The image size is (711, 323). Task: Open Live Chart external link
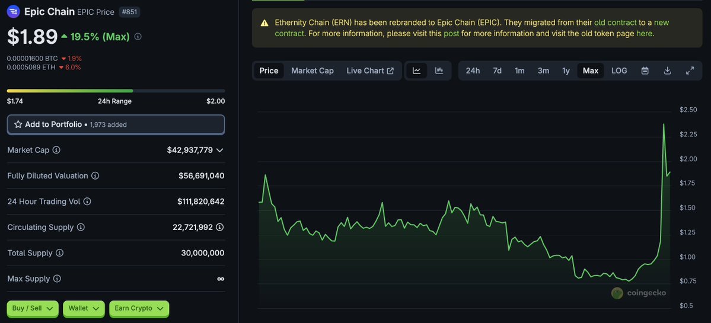[370, 71]
